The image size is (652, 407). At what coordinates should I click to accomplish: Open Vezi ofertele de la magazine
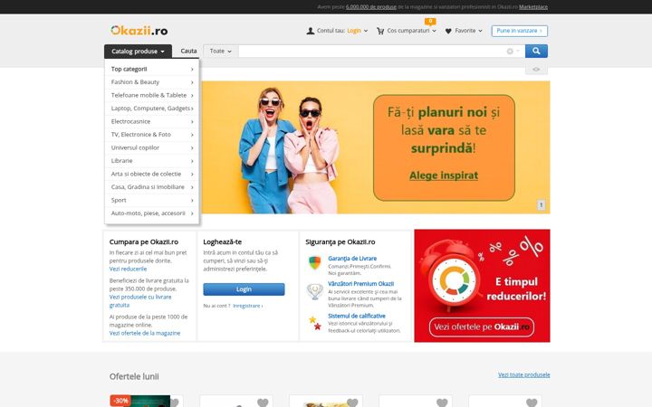(145, 333)
